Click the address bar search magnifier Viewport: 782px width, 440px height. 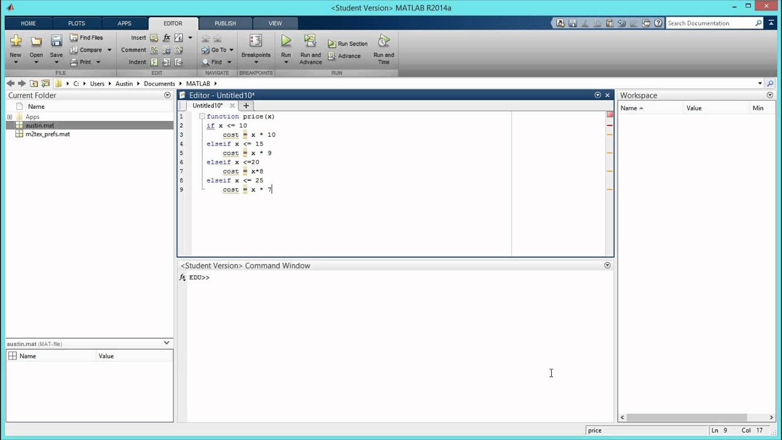(770, 84)
